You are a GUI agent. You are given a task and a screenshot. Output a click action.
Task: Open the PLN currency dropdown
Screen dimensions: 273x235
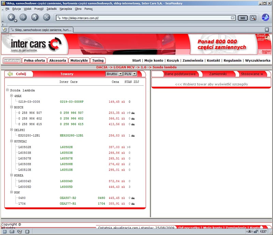click(x=130, y=74)
